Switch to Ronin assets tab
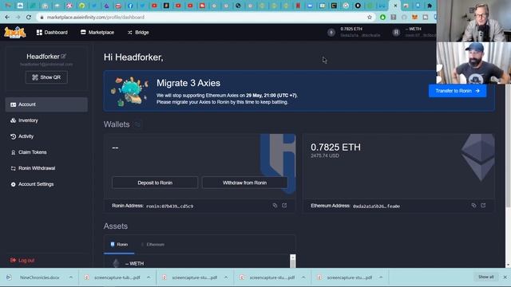 coord(119,245)
